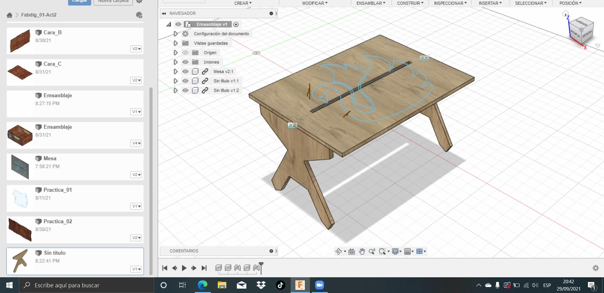Click the Orbit tool in navigation bar
604x293 pixels.
click(338, 251)
